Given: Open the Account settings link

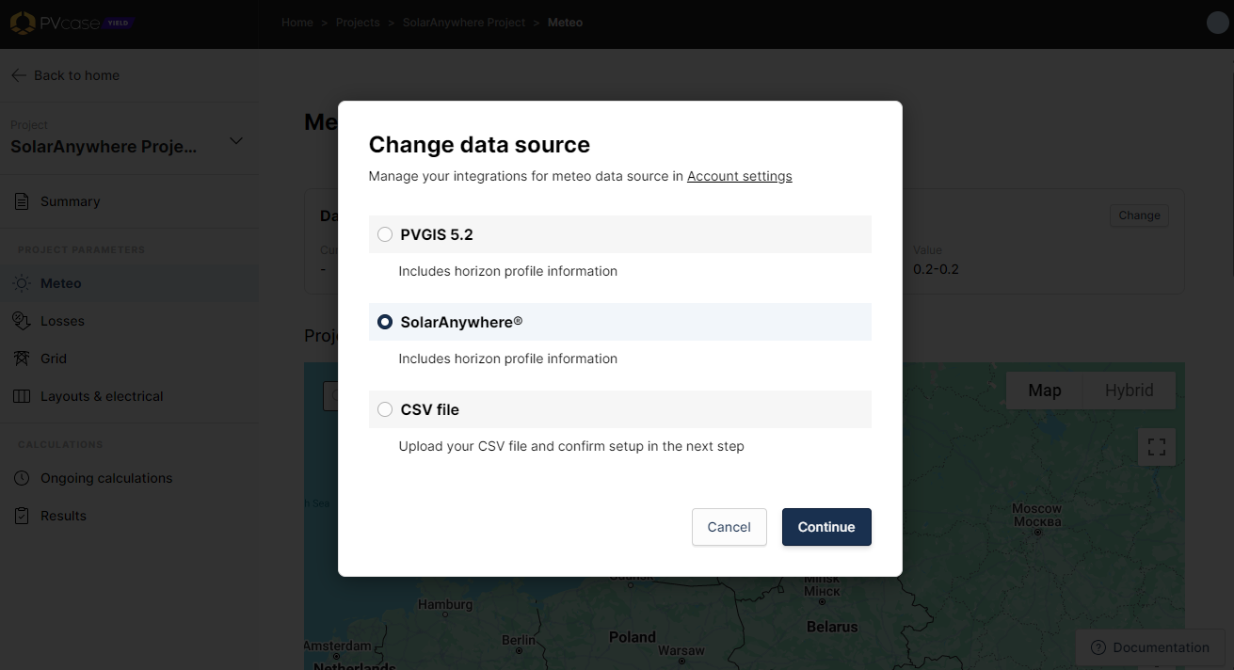Looking at the screenshot, I should [x=739, y=176].
